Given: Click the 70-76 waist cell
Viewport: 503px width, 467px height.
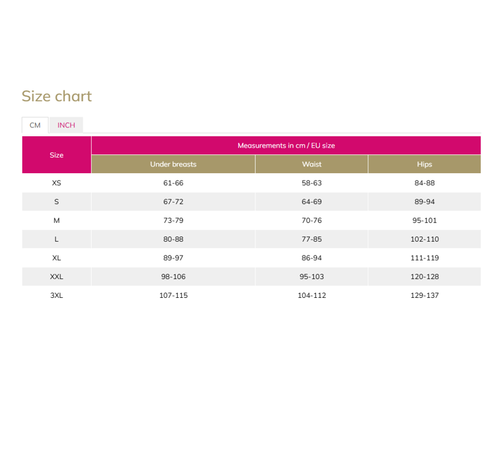Looking at the screenshot, I should point(311,221).
